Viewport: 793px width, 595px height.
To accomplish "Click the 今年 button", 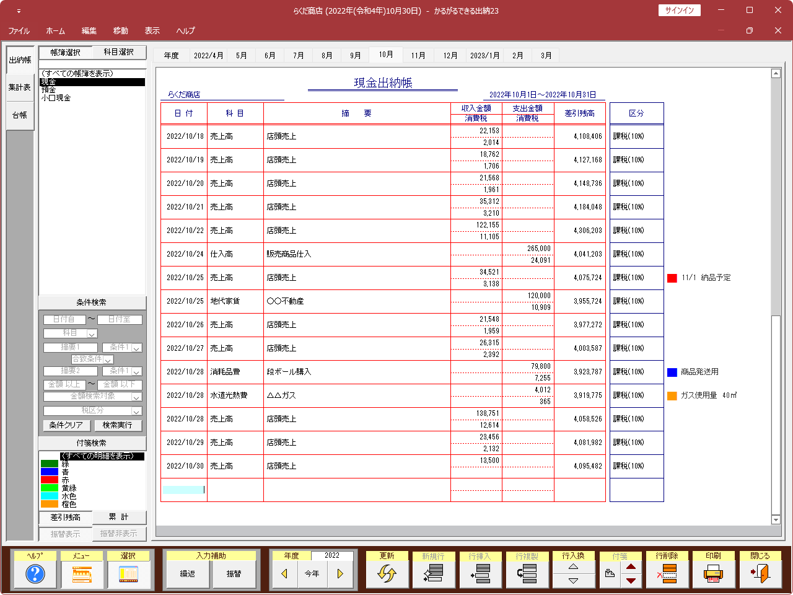I will 312,574.
